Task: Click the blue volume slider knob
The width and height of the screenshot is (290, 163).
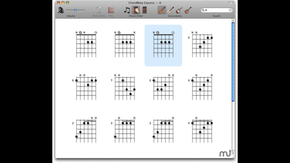Action: coord(75,10)
